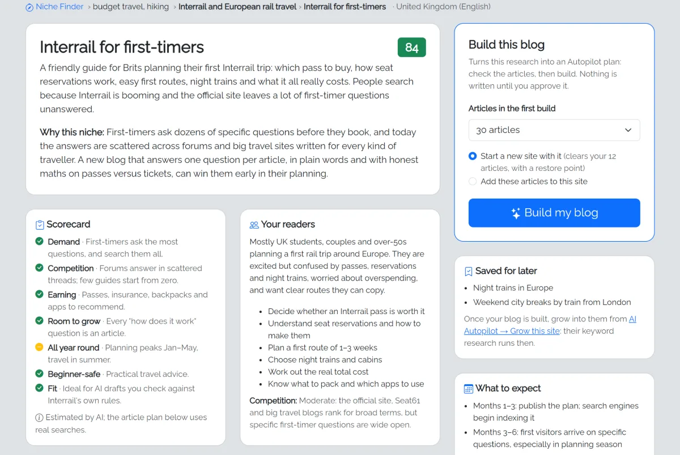Select Start a new site with it

tap(473, 156)
